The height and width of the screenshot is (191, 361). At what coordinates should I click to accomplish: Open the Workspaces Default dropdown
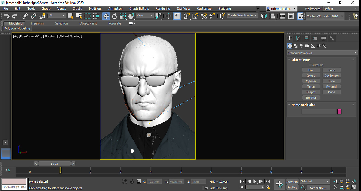341,9
